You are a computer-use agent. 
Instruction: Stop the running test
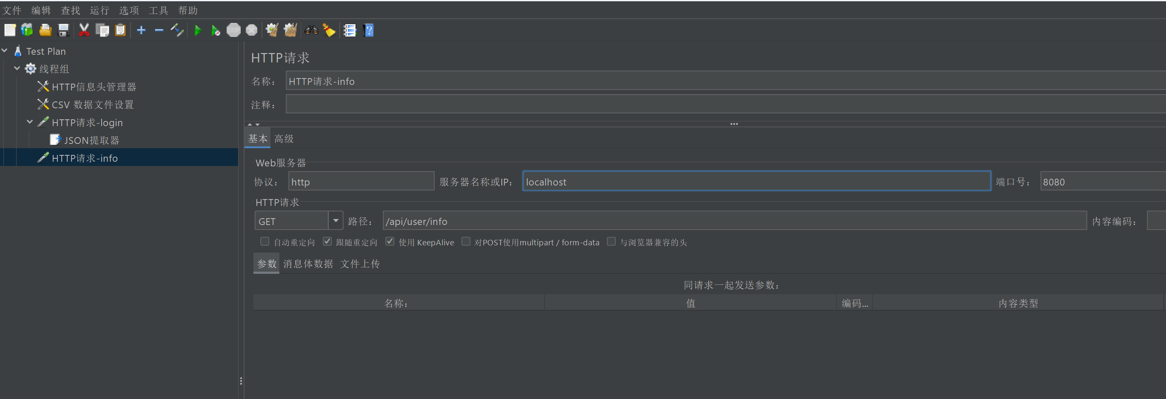click(233, 30)
